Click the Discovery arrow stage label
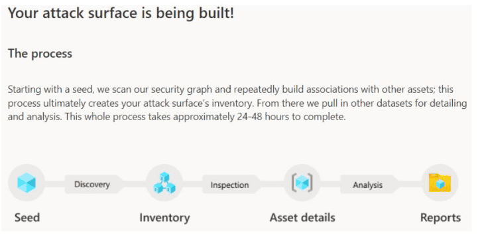The image size is (480, 241). coord(92,185)
